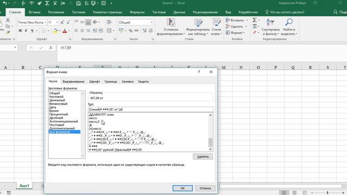Image resolution: width=347 pixels, height=195 pixels.
Task: Switch to the Защита tab in the dialog
Action: 143,82
